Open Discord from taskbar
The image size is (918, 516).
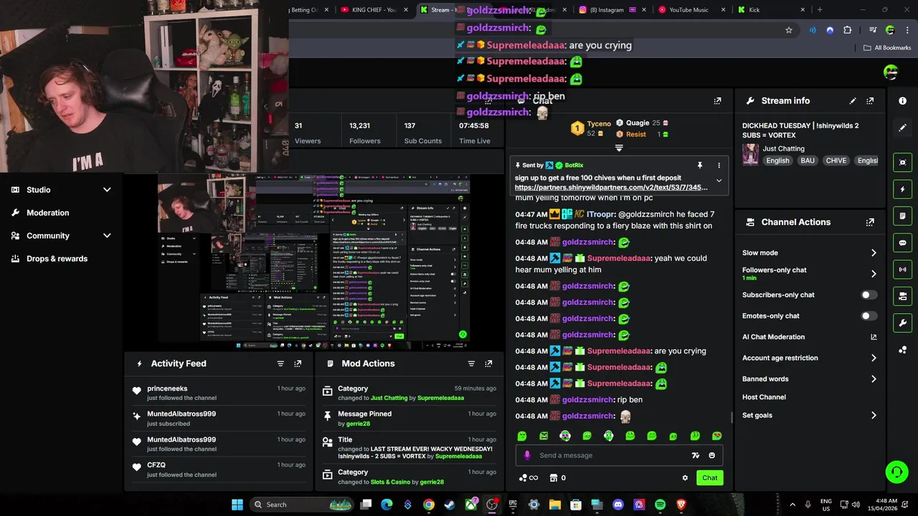(618, 505)
